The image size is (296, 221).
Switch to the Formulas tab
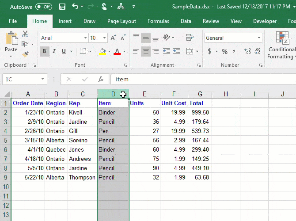158,21
